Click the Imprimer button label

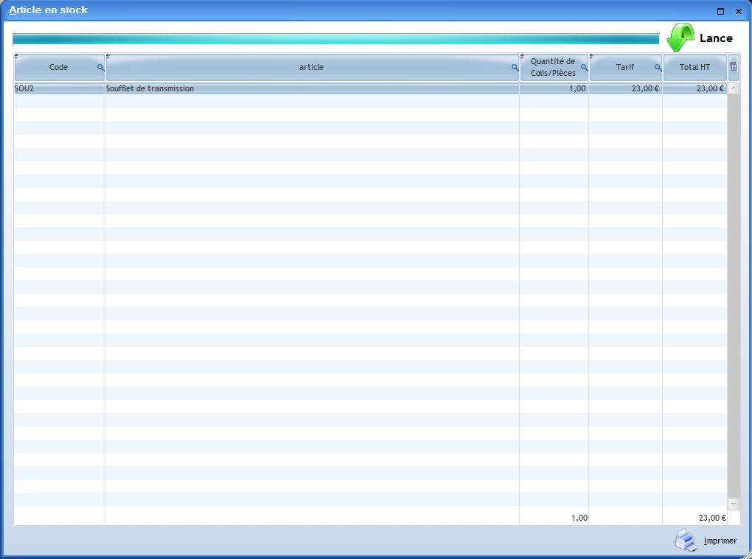720,541
